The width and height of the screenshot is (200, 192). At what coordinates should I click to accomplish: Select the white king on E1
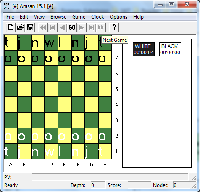click(65, 152)
